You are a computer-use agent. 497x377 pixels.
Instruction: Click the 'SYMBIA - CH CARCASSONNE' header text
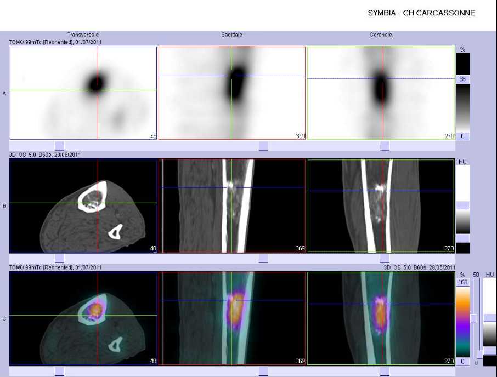coord(421,13)
